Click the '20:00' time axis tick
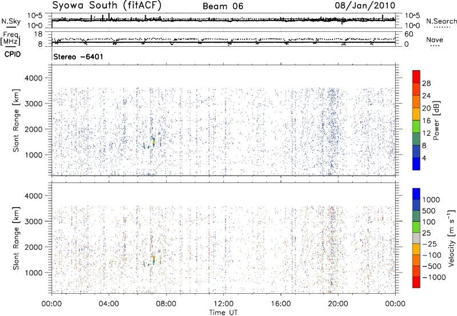457x316 pixels. click(338, 304)
